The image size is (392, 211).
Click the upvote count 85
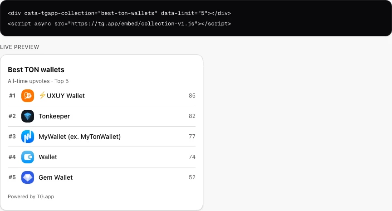coord(192,96)
